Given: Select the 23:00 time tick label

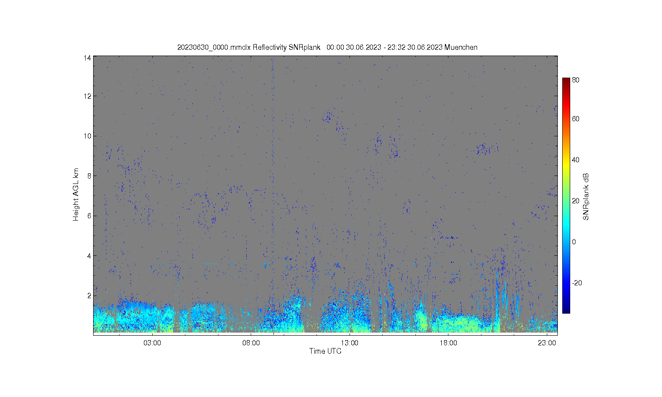Looking at the screenshot, I should tap(547, 343).
